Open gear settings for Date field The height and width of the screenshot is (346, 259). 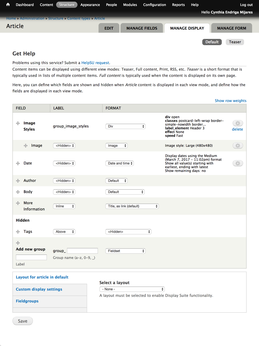[238, 163]
